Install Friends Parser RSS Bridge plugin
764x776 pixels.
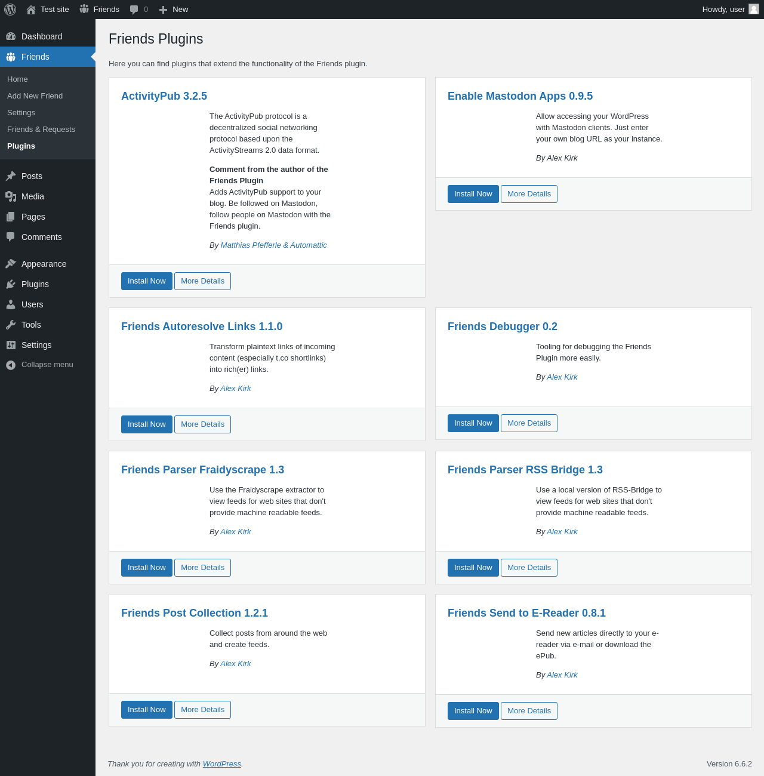point(473,568)
